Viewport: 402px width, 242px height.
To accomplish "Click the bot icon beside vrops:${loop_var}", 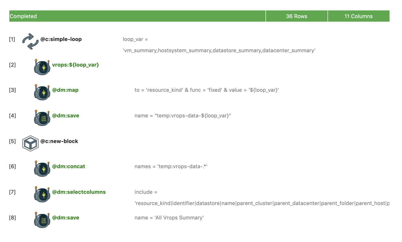I will click(42, 67).
